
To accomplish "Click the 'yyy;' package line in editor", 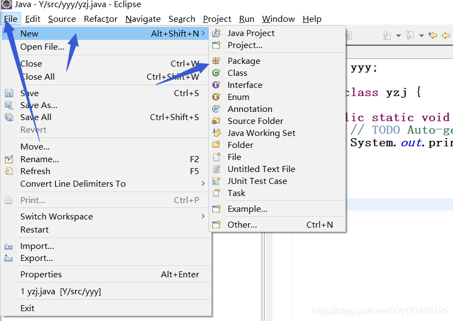I will 364,68.
